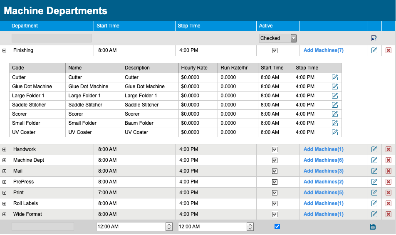Viewport: 396px width, 235px height.
Task: Click the save icon in the bottom row
Action: point(373,227)
